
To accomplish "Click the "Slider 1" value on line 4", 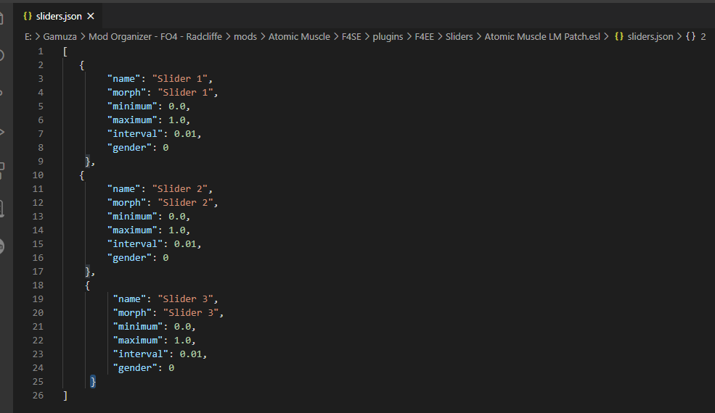I will (185, 93).
